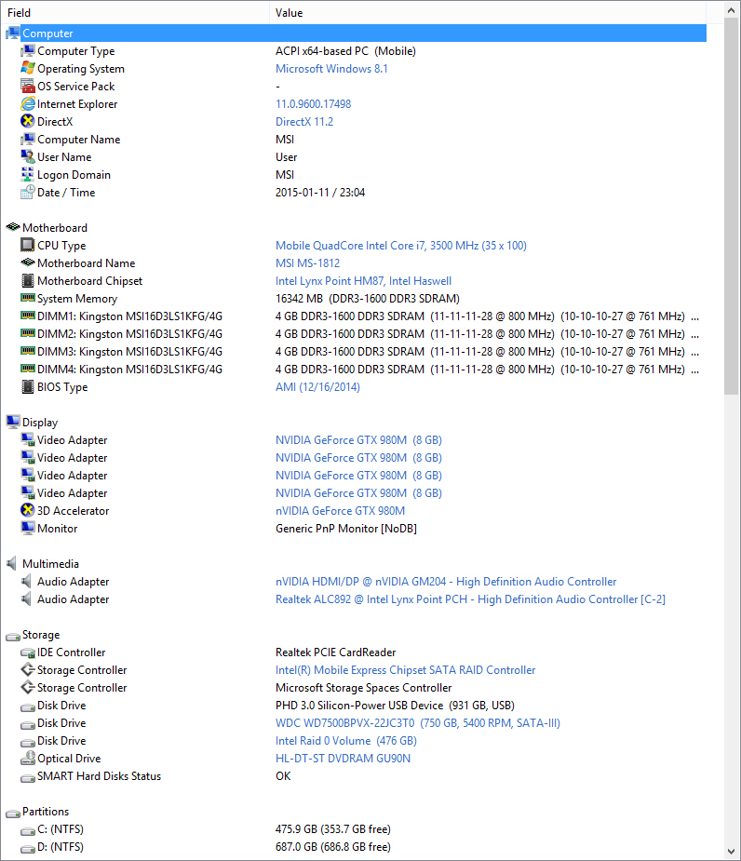Click the Monitor row icon

click(x=28, y=528)
